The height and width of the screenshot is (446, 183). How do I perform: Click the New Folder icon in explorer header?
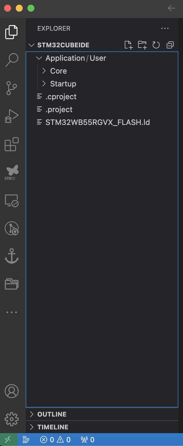click(x=142, y=45)
